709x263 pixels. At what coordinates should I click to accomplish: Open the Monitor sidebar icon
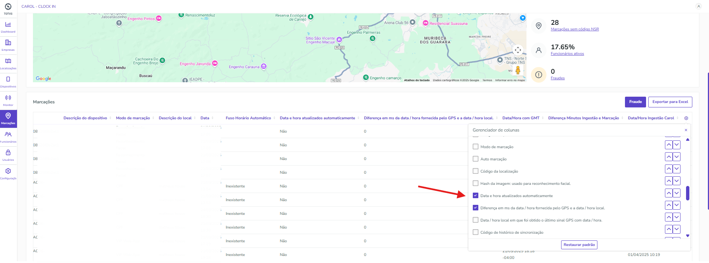coord(8,100)
